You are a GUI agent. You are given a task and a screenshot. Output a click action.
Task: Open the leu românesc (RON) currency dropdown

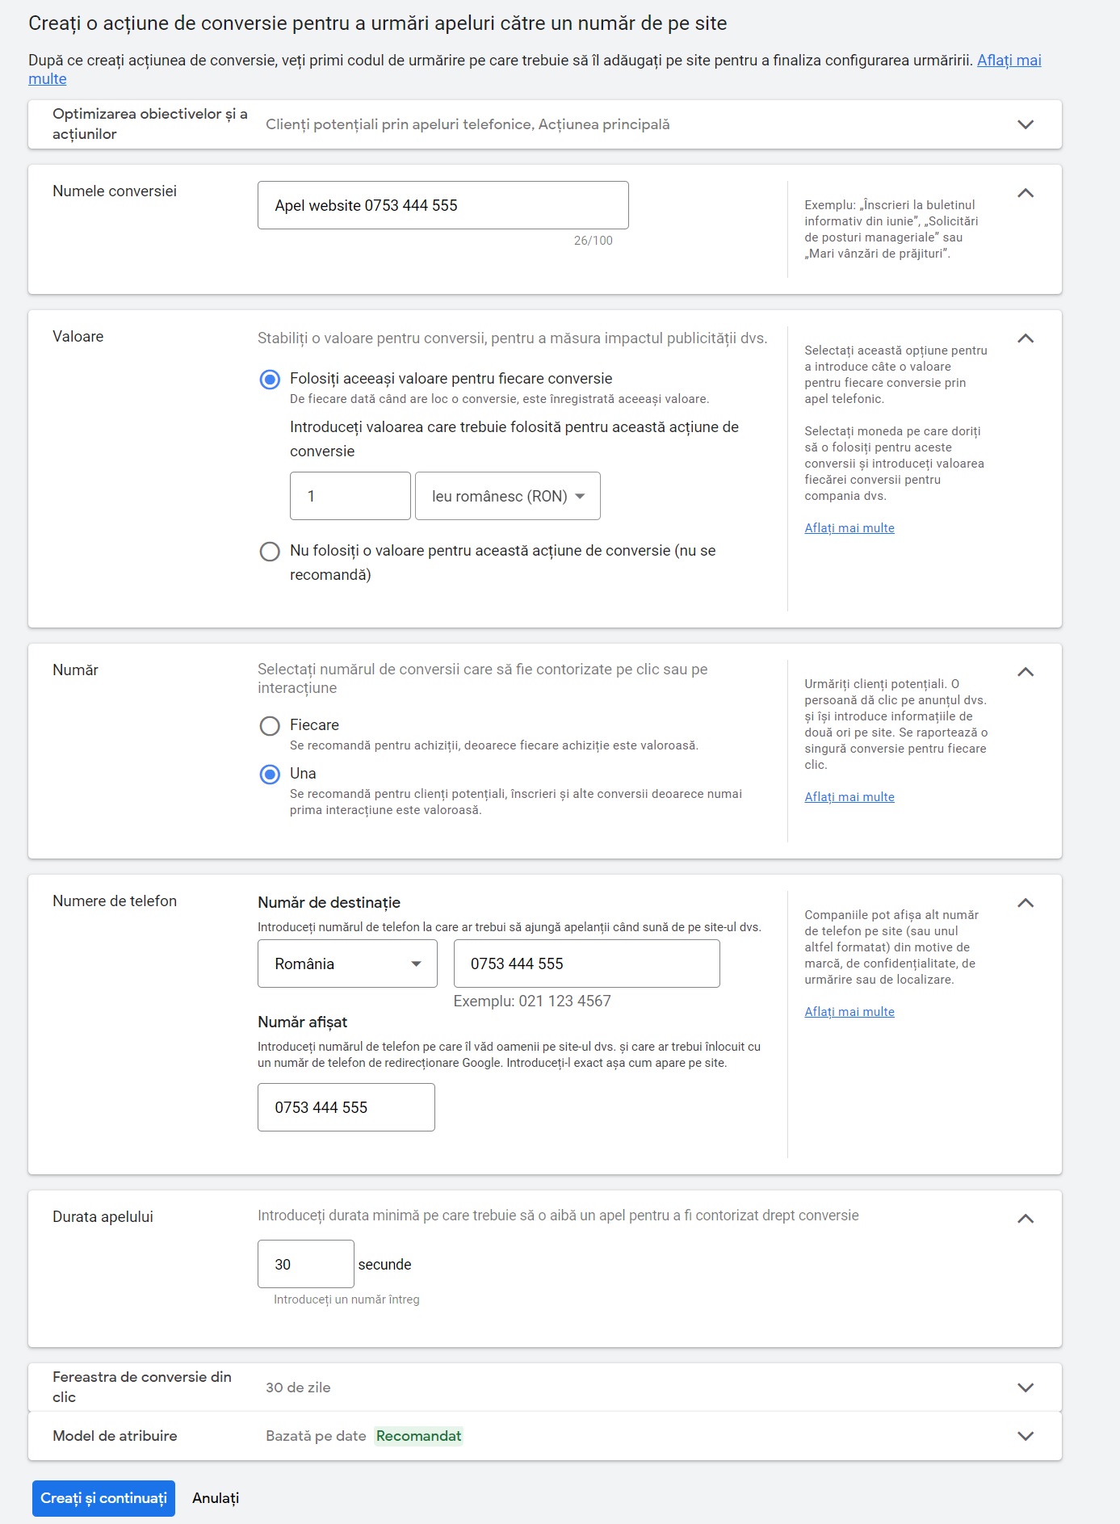coord(507,496)
